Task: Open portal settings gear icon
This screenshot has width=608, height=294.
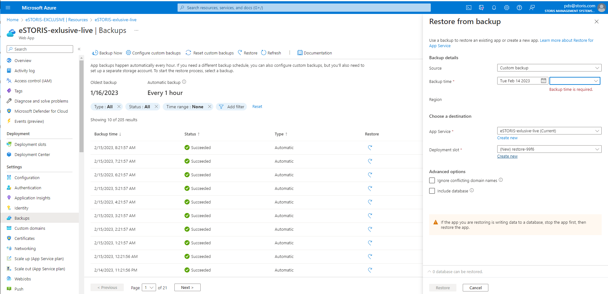Action: click(507, 8)
